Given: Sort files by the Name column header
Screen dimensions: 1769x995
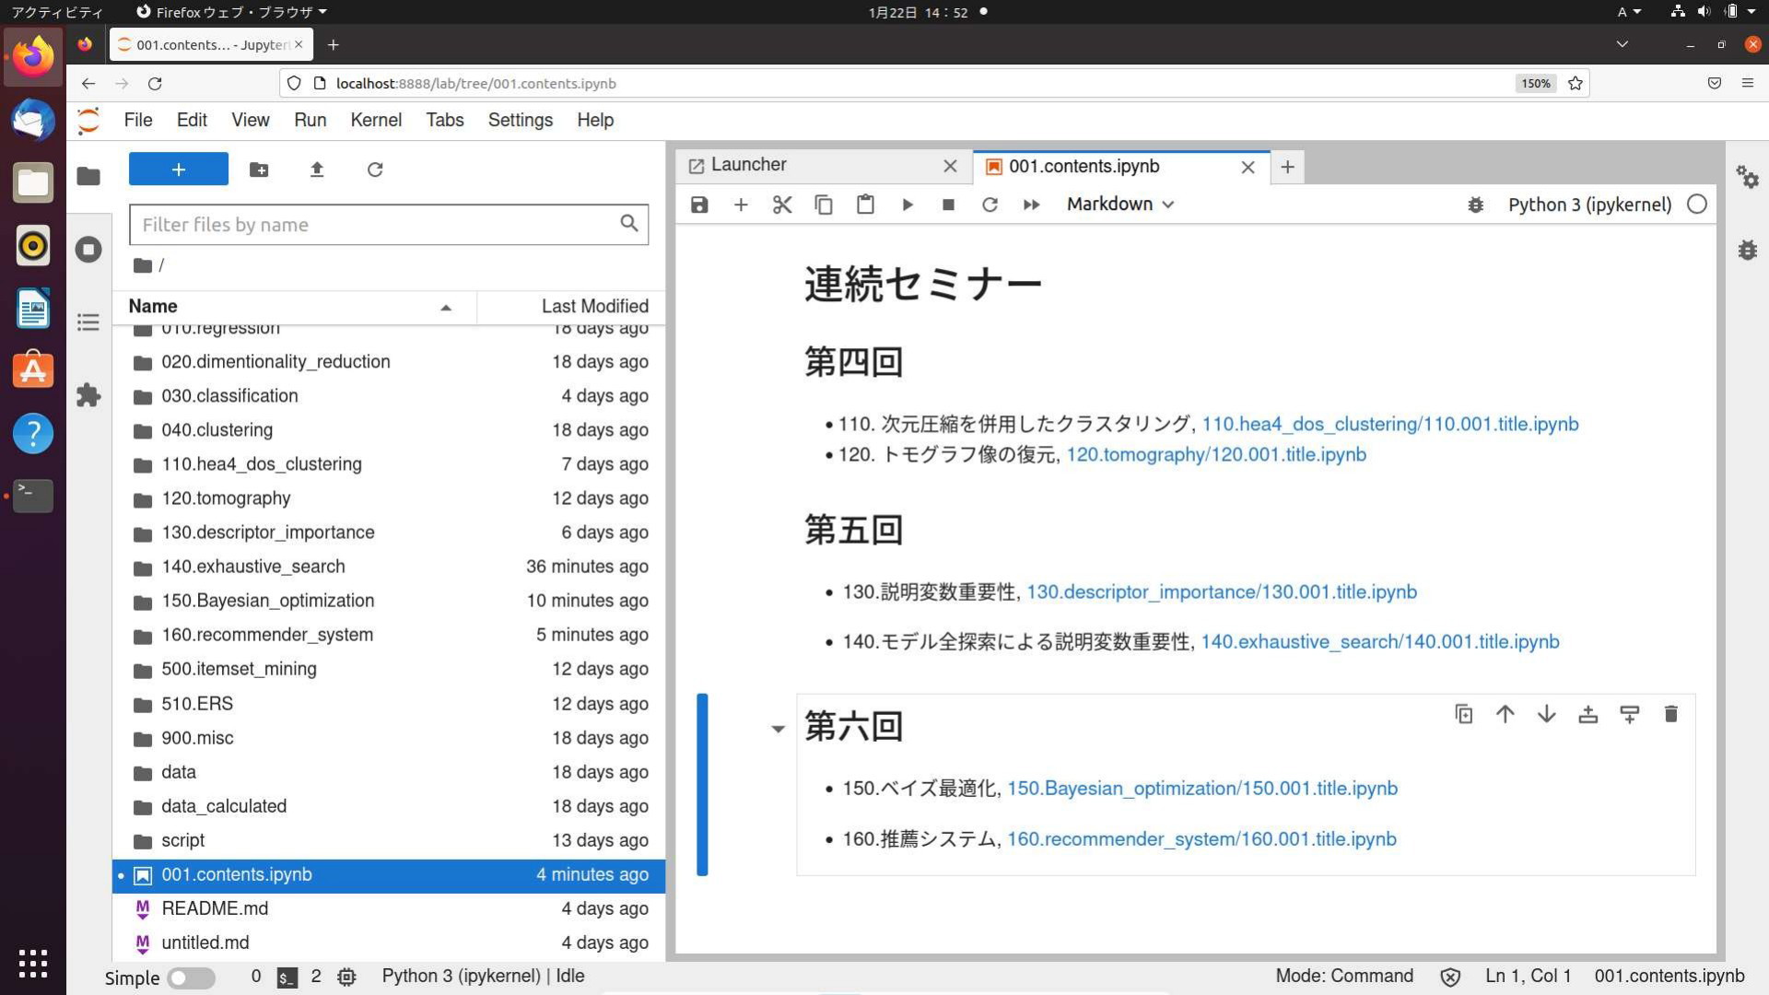Looking at the screenshot, I should [153, 307].
